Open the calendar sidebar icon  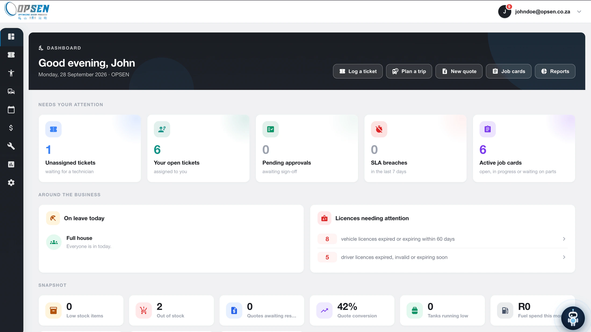11,109
